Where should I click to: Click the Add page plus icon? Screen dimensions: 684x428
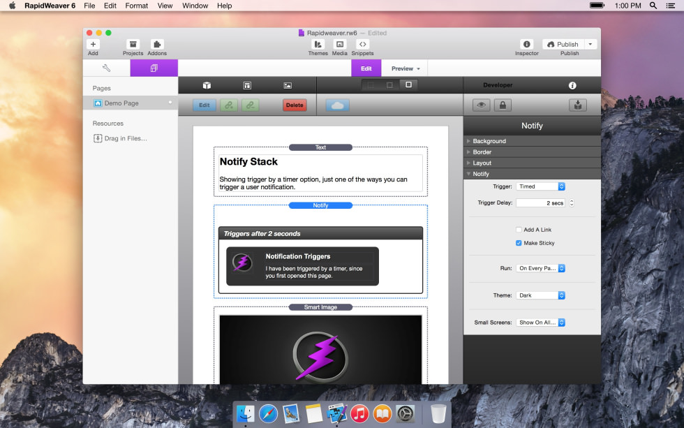(x=93, y=44)
